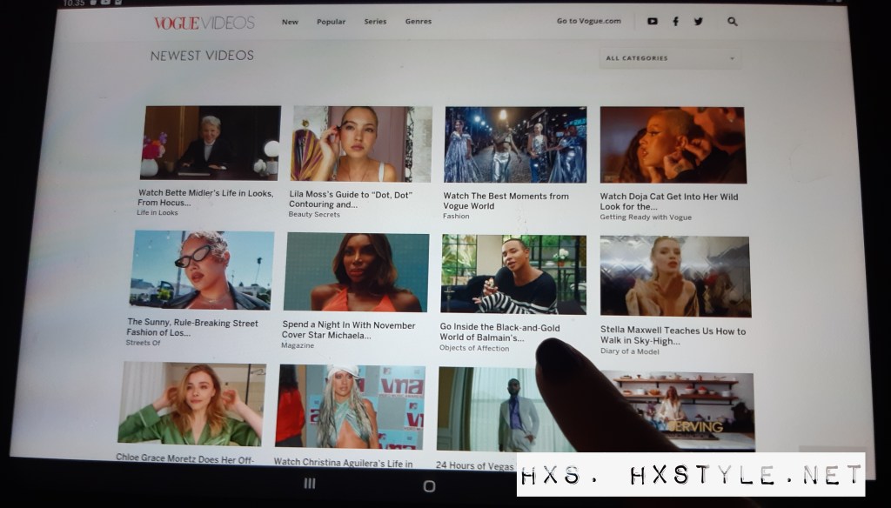Viewport: 891px width, 508px height.
Task: Click the search magnifier icon
Action: [x=732, y=22]
